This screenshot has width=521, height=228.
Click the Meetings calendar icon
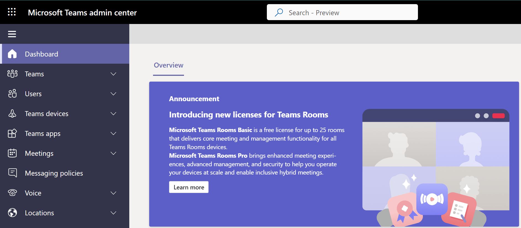click(x=12, y=153)
